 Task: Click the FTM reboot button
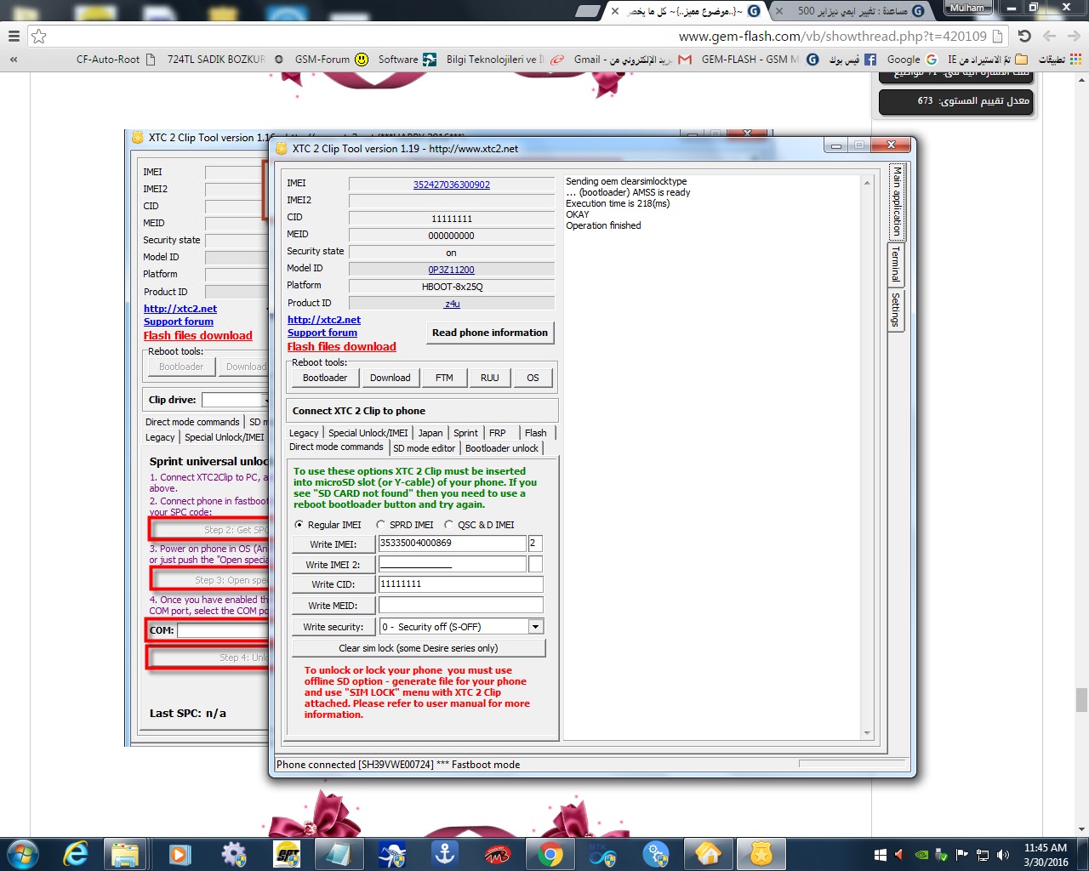[444, 378]
